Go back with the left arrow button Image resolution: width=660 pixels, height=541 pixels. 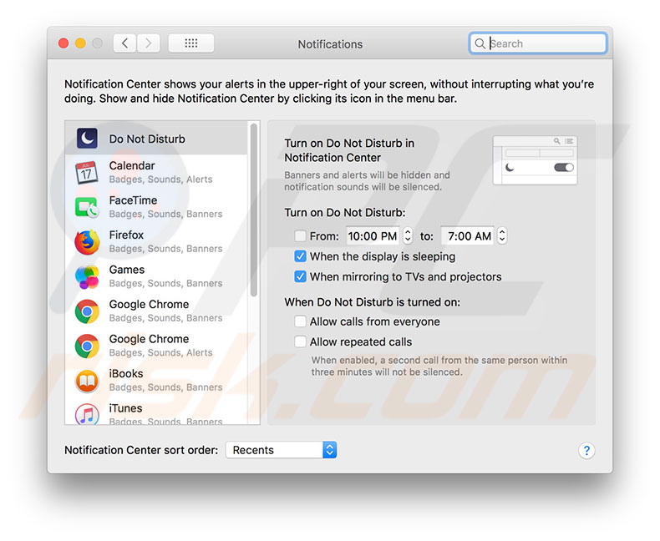point(124,43)
